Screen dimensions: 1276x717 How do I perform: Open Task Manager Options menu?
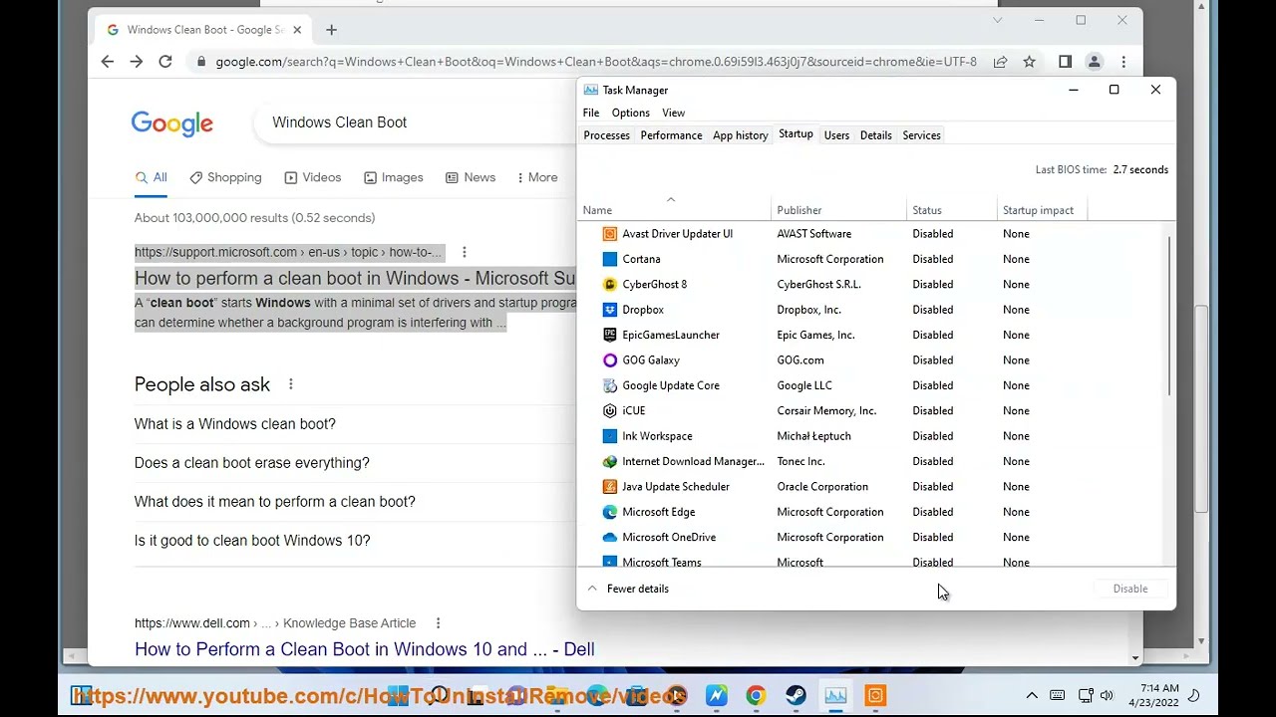pyautogui.click(x=630, y=113)
